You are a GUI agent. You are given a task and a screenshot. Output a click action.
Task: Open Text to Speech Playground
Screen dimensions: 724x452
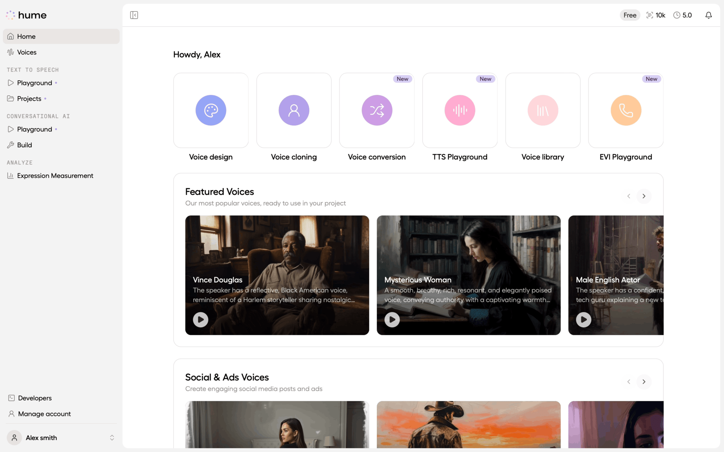61,82
